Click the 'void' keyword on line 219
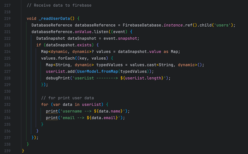Screen dimensions: 248x154 tap(31, 19)
